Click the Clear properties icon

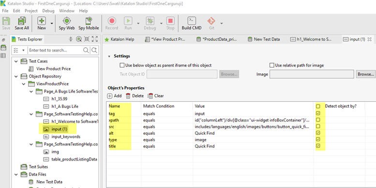150,96
